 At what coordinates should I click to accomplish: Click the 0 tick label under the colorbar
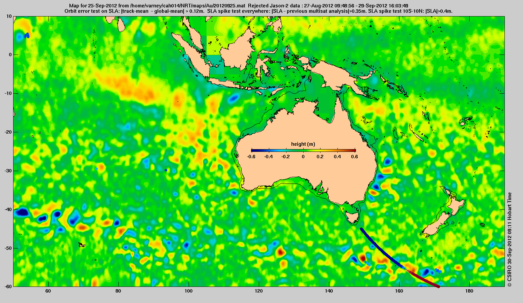[303, 157]
